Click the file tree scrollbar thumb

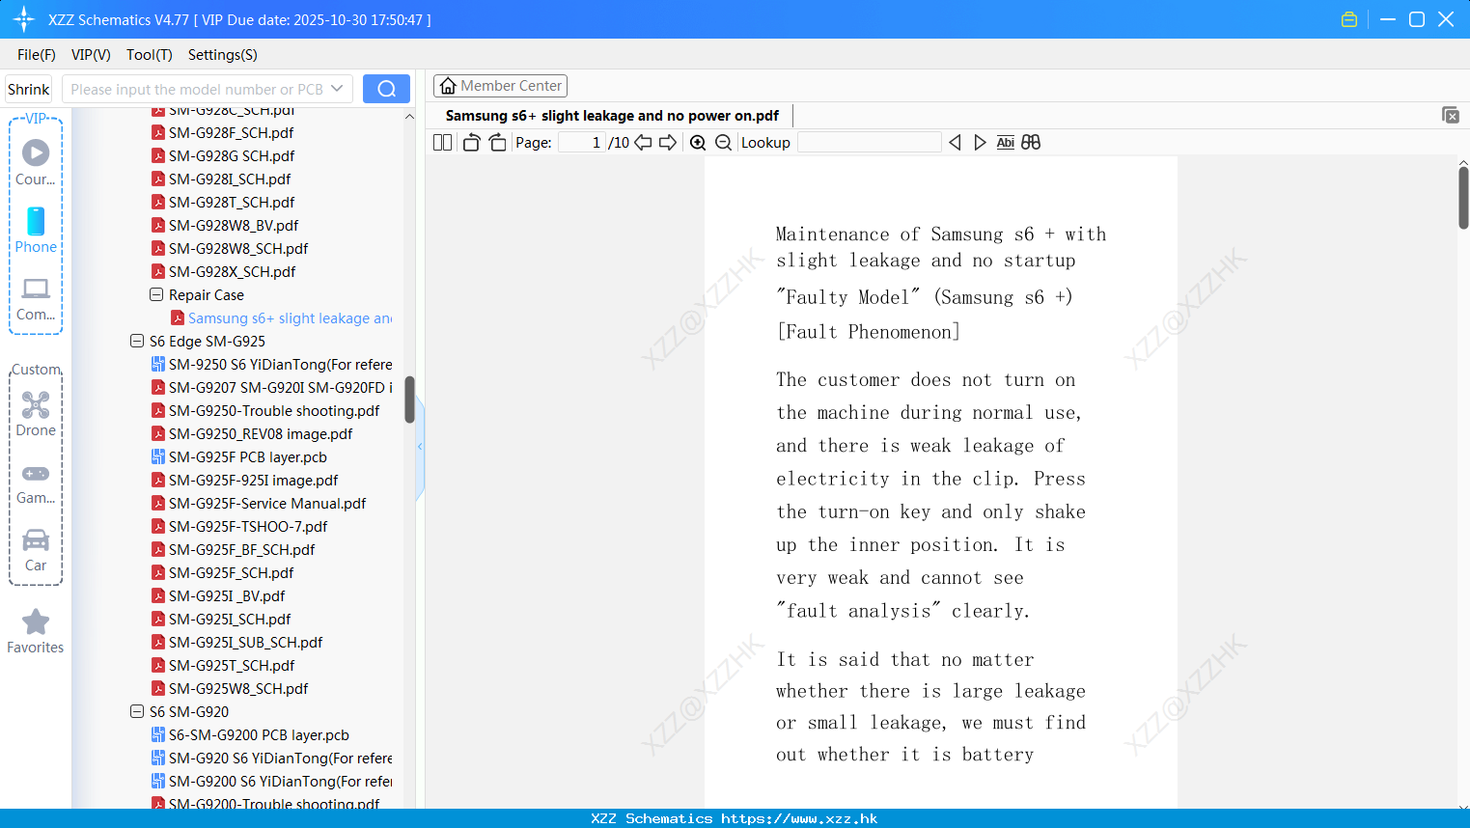(x=409, y=400)
